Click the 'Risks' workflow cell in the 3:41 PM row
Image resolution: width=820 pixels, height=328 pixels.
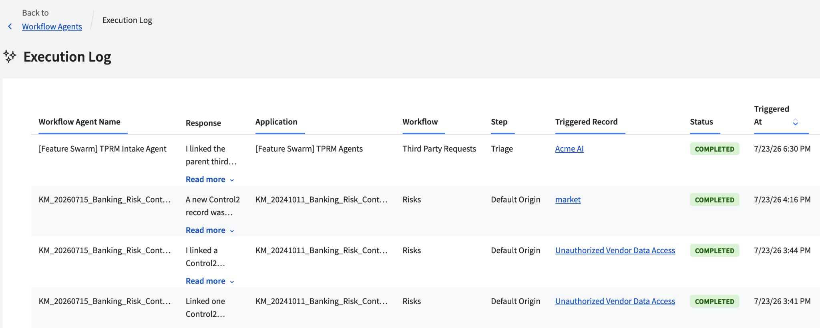click(x=412, y=301)
